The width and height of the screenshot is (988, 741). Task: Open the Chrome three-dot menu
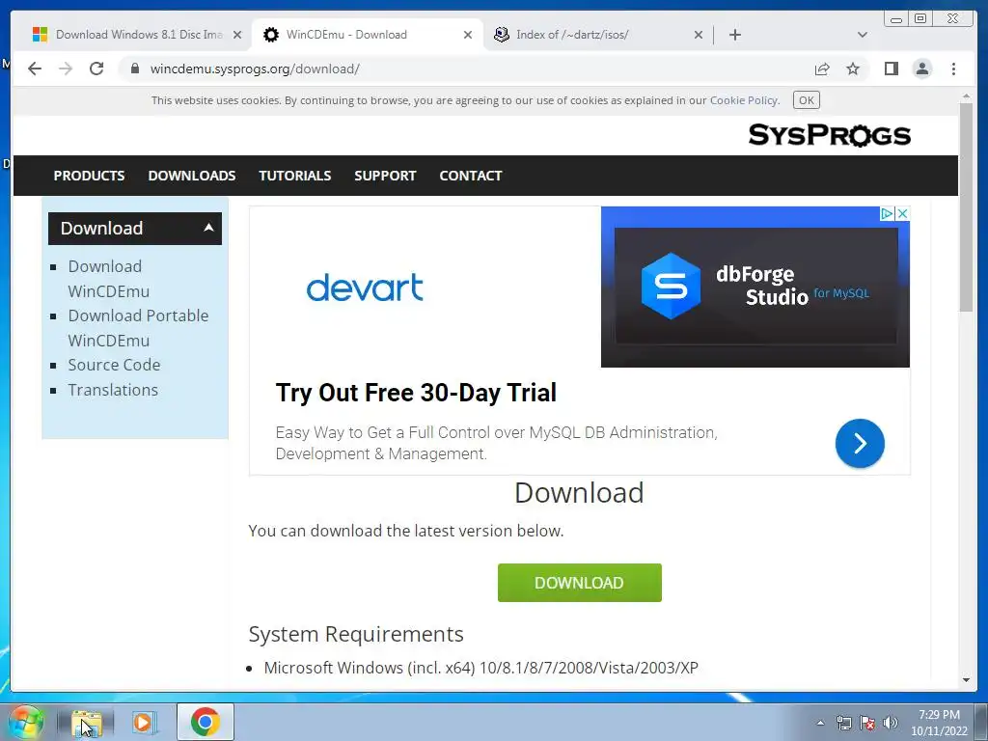point(953,69)
